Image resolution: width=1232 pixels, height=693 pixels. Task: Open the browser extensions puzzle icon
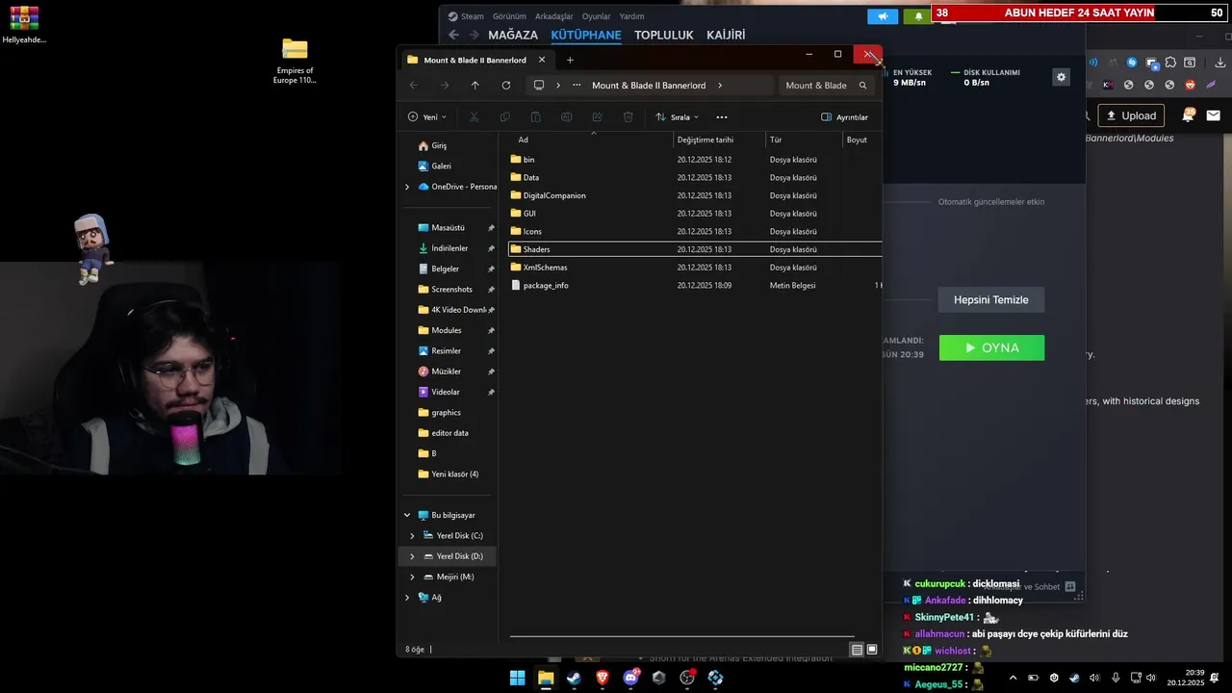1170,63
